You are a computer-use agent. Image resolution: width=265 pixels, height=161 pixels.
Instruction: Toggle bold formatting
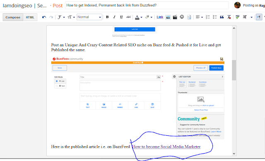tap(107, 17)
